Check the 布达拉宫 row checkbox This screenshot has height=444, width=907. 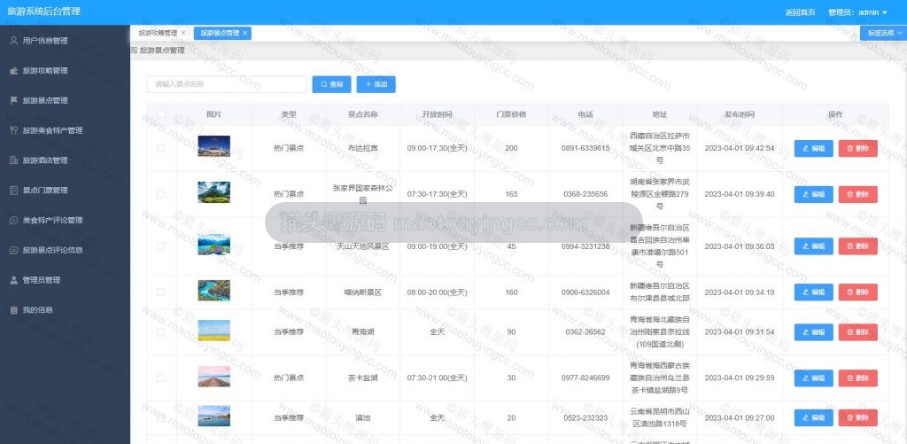click(x=161, y=148)
